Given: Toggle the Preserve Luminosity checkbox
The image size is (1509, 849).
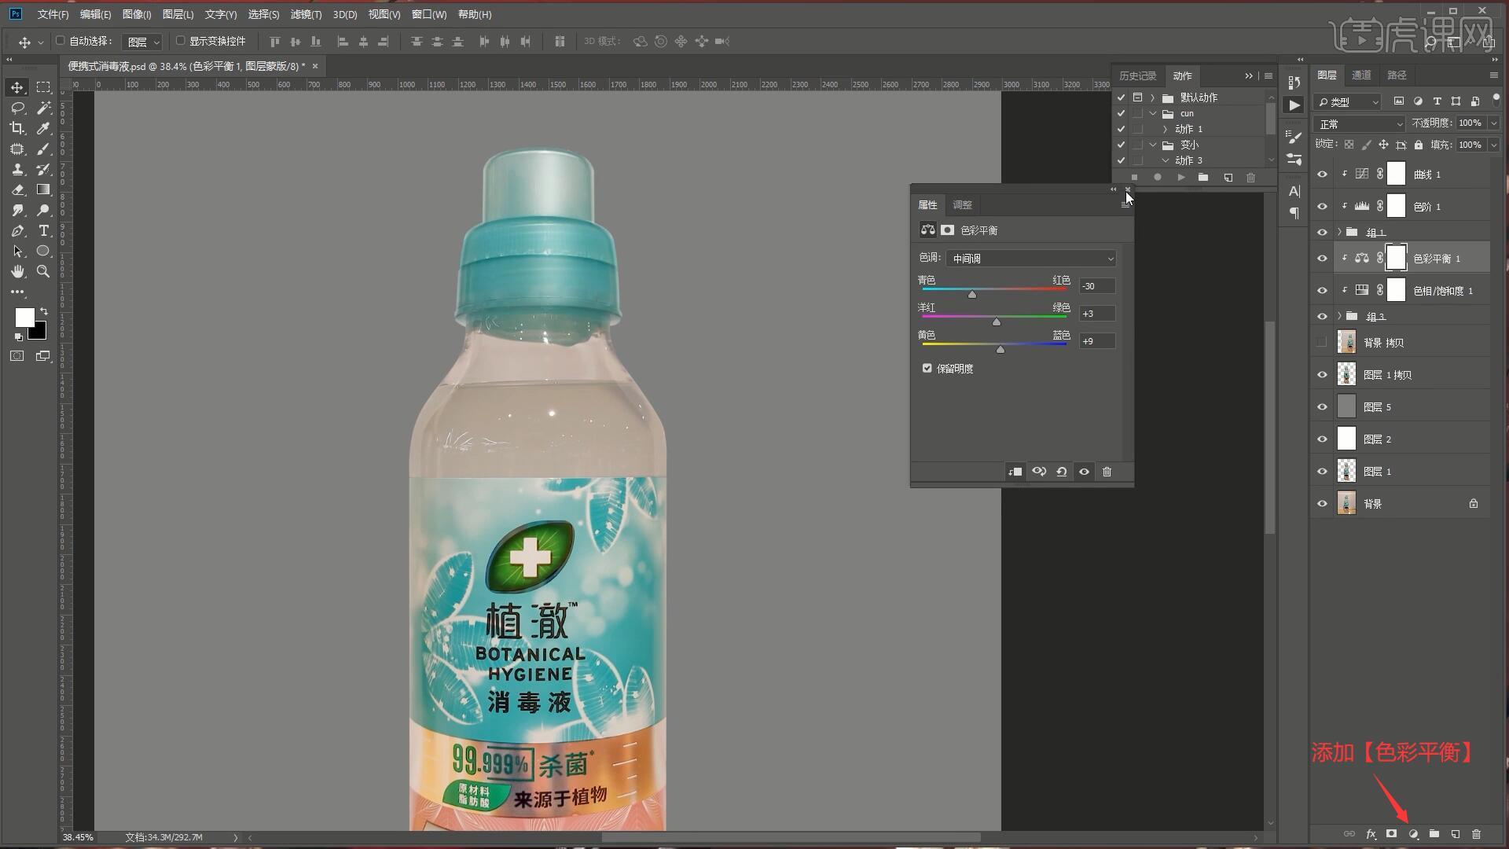Looking at the screenshot, I should tap(927, 368).
